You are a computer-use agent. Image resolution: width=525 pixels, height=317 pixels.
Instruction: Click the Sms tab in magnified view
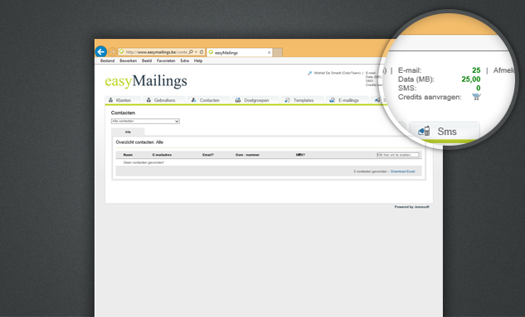pyautogui.click(x=445, y=132)
